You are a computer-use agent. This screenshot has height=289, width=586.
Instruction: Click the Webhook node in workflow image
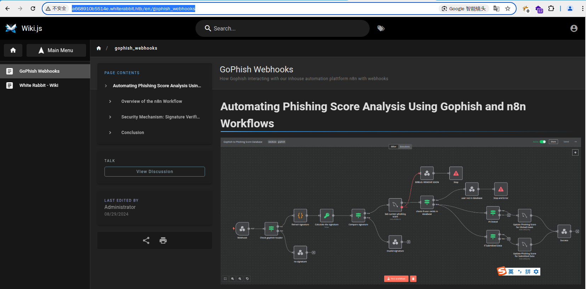point(242,229)
